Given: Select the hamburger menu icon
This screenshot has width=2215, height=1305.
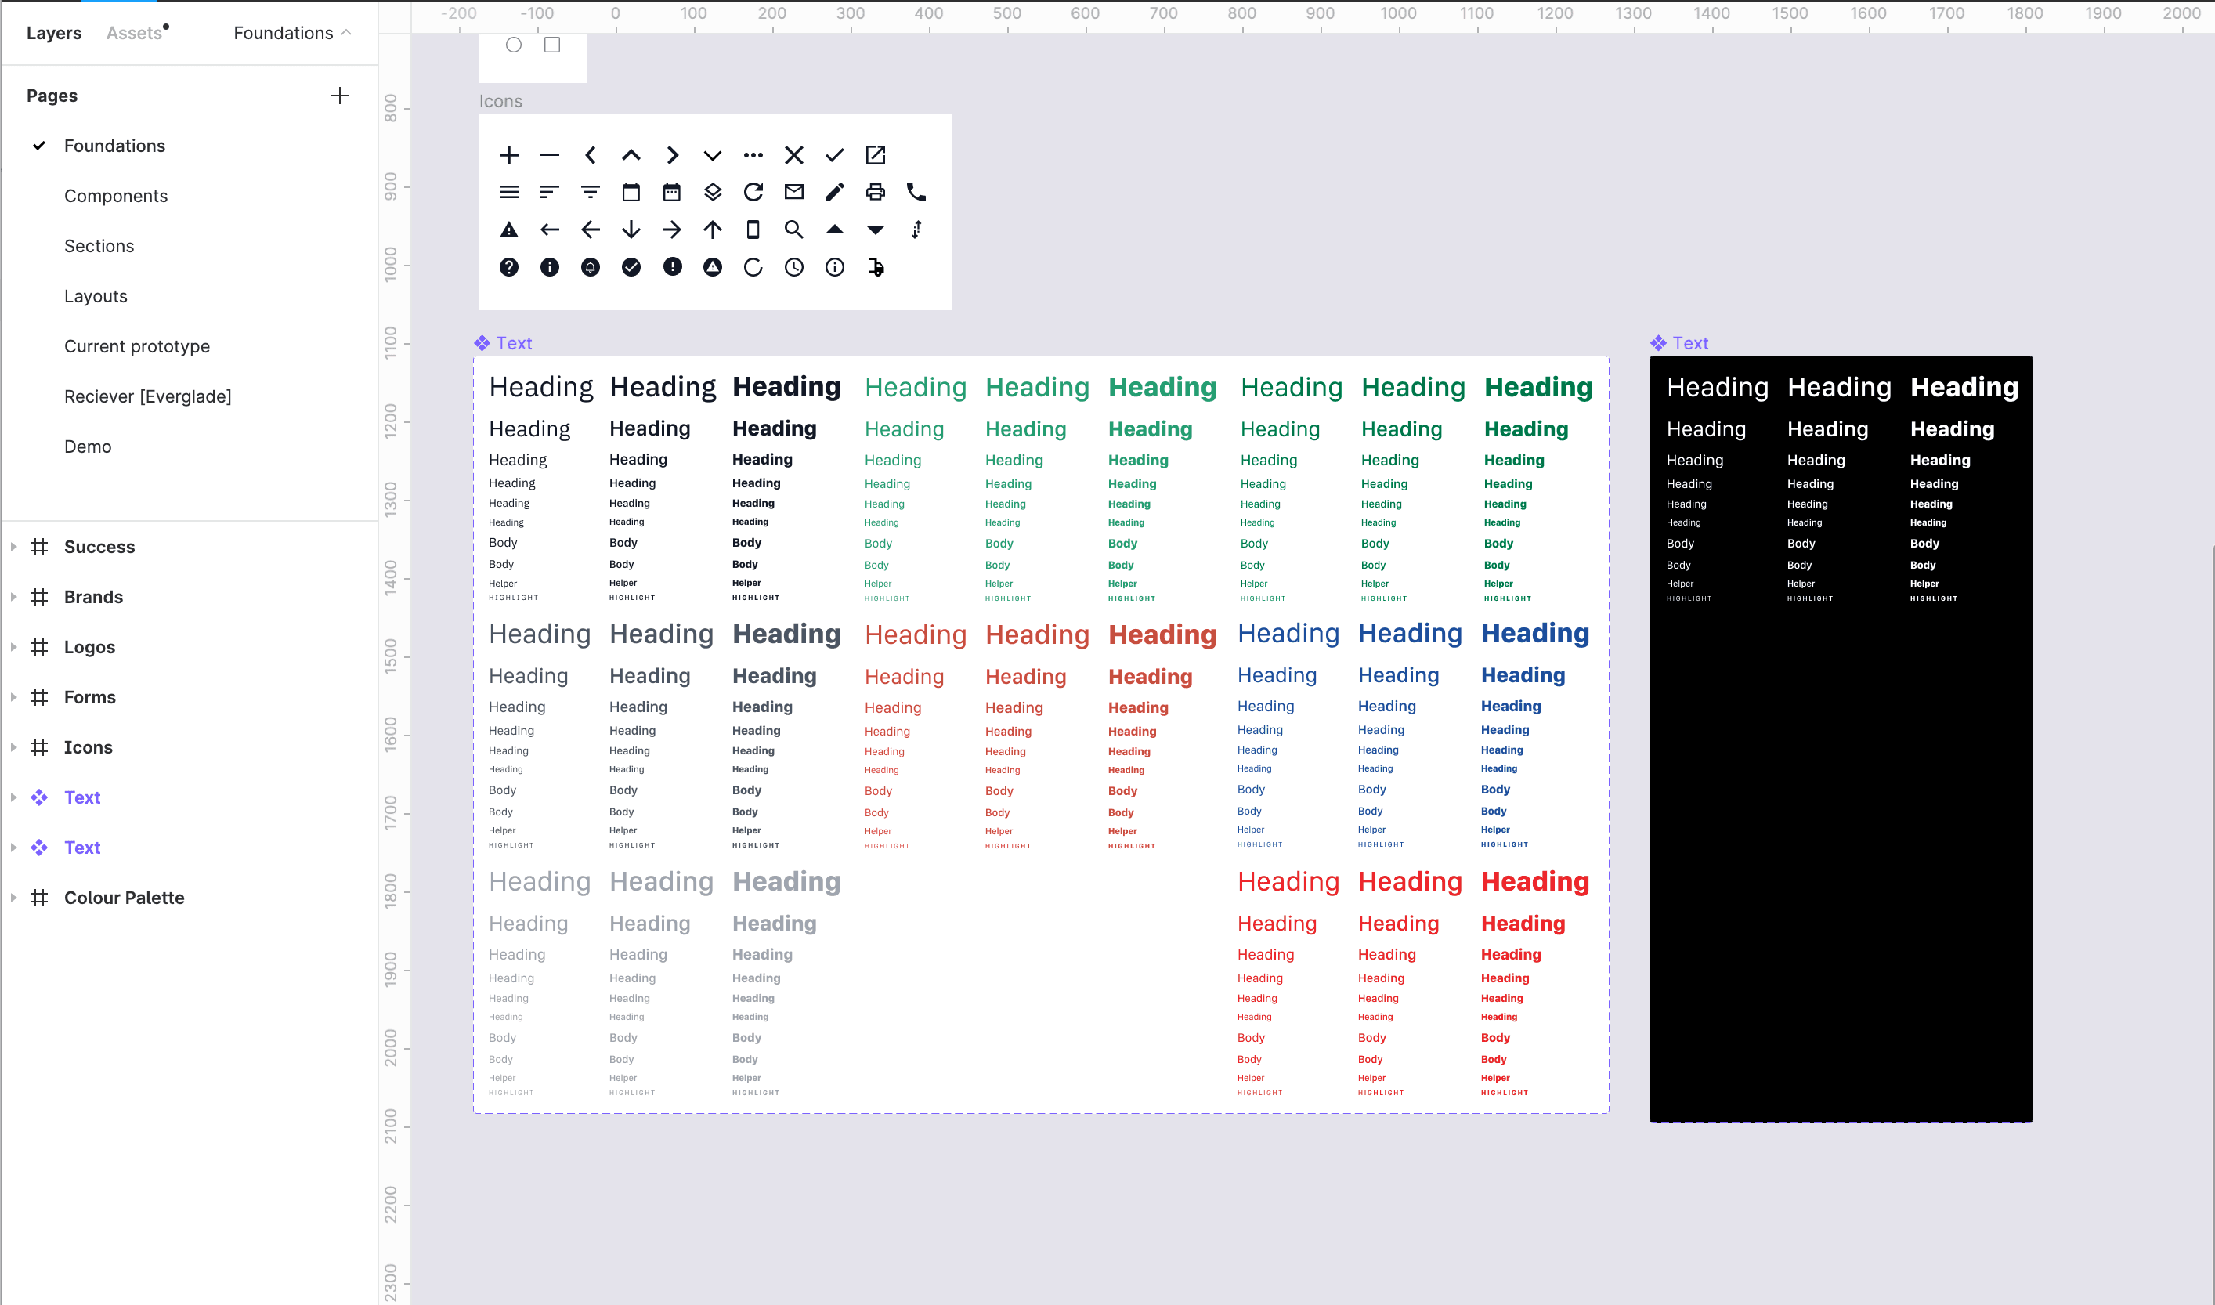Looking at the screenshot, I should [508, 192].
